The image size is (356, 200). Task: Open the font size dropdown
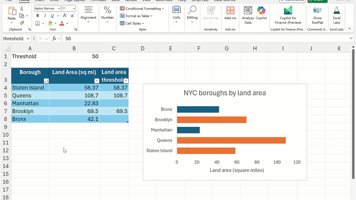(x=73, y=9)
